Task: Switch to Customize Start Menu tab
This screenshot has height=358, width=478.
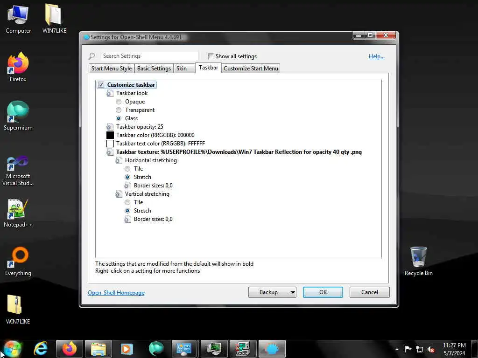Action: (x=251, y=68)
